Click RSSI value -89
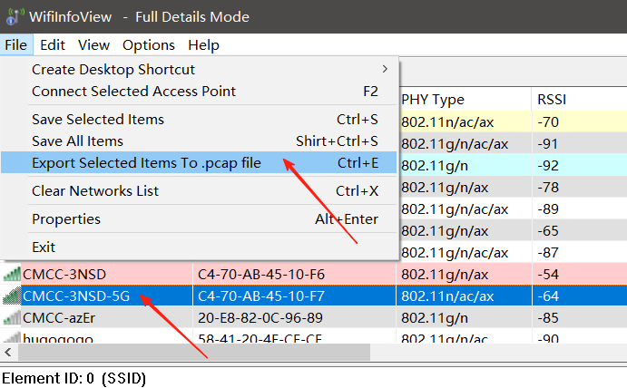Screen dimensions: 627x388 click(x=548, y=209)
